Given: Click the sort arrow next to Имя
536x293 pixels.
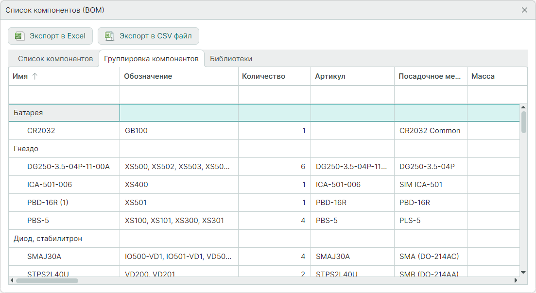Looking at the screenshot, I should coord(35,76).
